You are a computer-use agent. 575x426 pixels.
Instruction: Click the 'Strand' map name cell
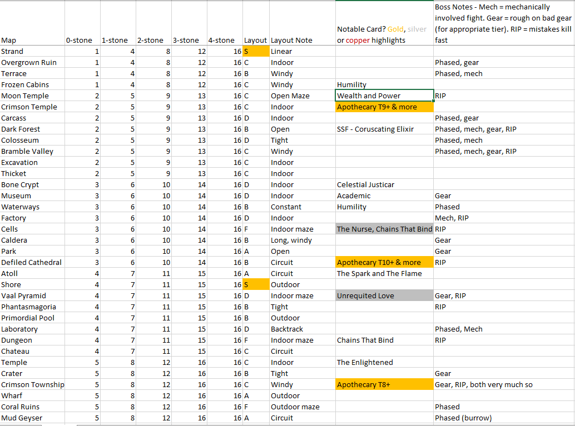tap(32, 51)
